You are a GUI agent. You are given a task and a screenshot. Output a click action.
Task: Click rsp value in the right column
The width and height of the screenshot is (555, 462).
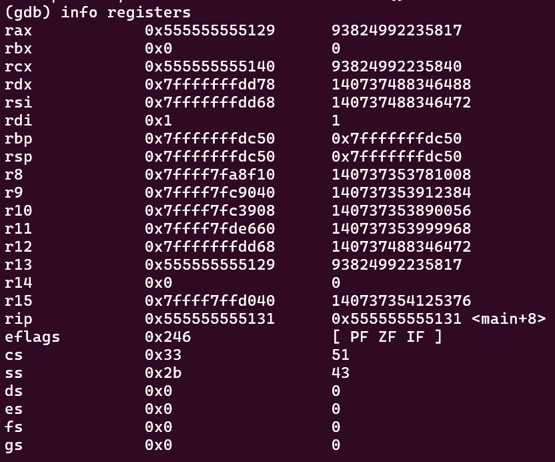[x=397, y=157]
